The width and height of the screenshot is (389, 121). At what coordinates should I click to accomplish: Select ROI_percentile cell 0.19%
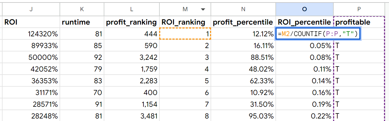tap(305, 104)
